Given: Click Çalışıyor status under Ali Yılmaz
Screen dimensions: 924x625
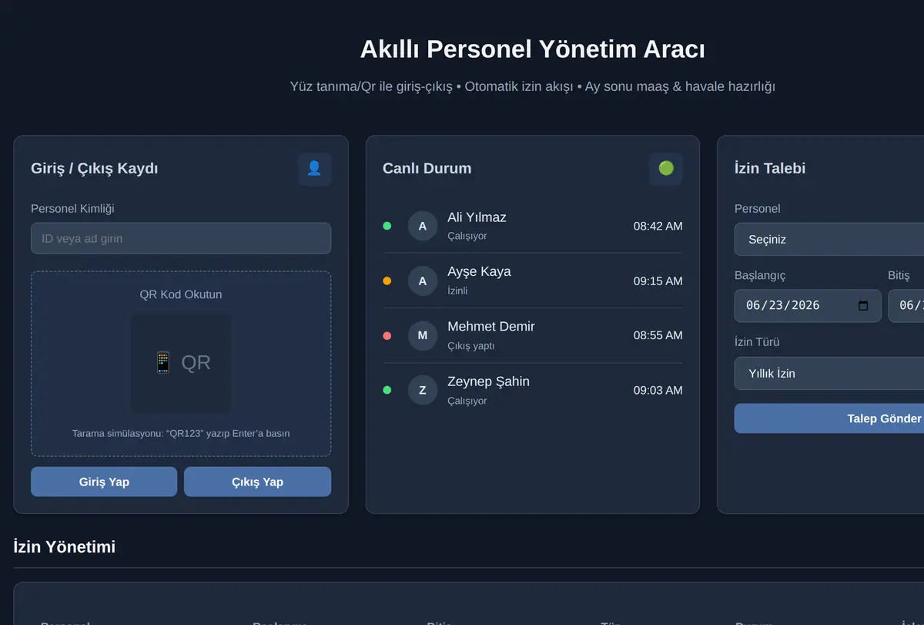Looking at the screenshot, I should click(x=467, y=236).
